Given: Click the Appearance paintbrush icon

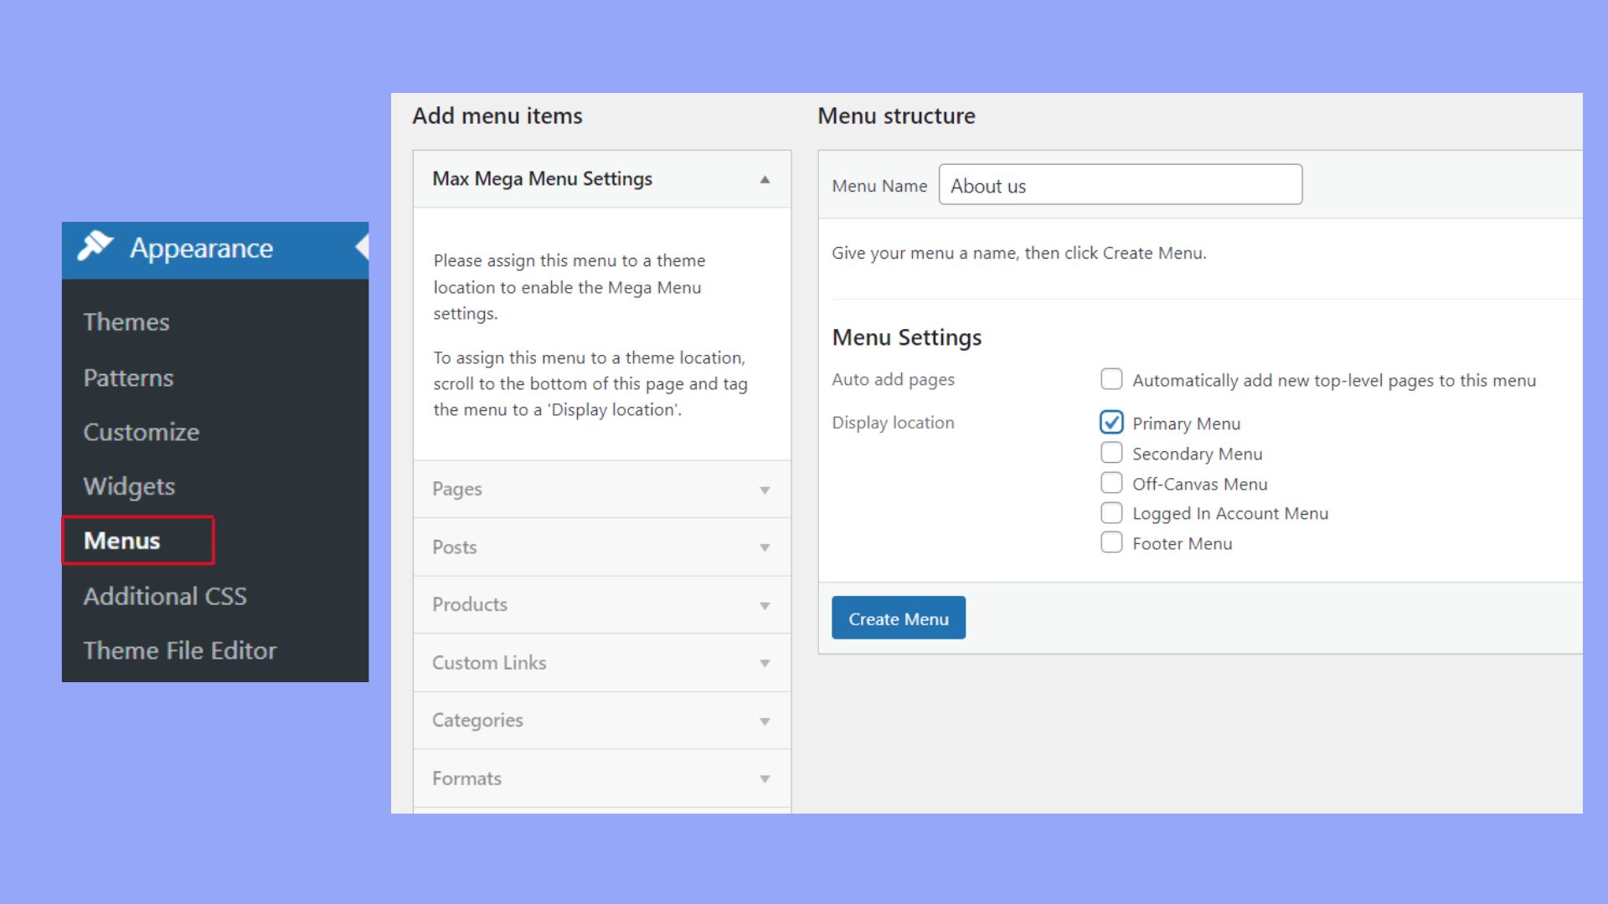Looking at the screenshot, I should (x=95, y=246).
